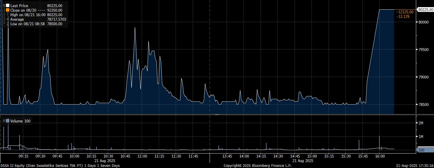Click the orange Close on 08/20 swatch

point(8,10)
